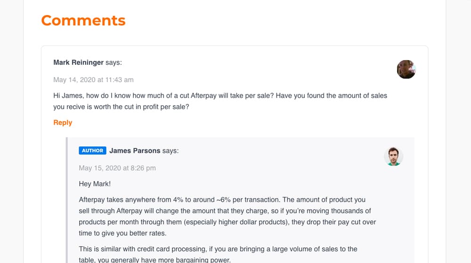Image resolution: width=471 pixels, height=263 pixels.
Task: Open the May 15, 2020 comment permalink
Action: (117, 168)
